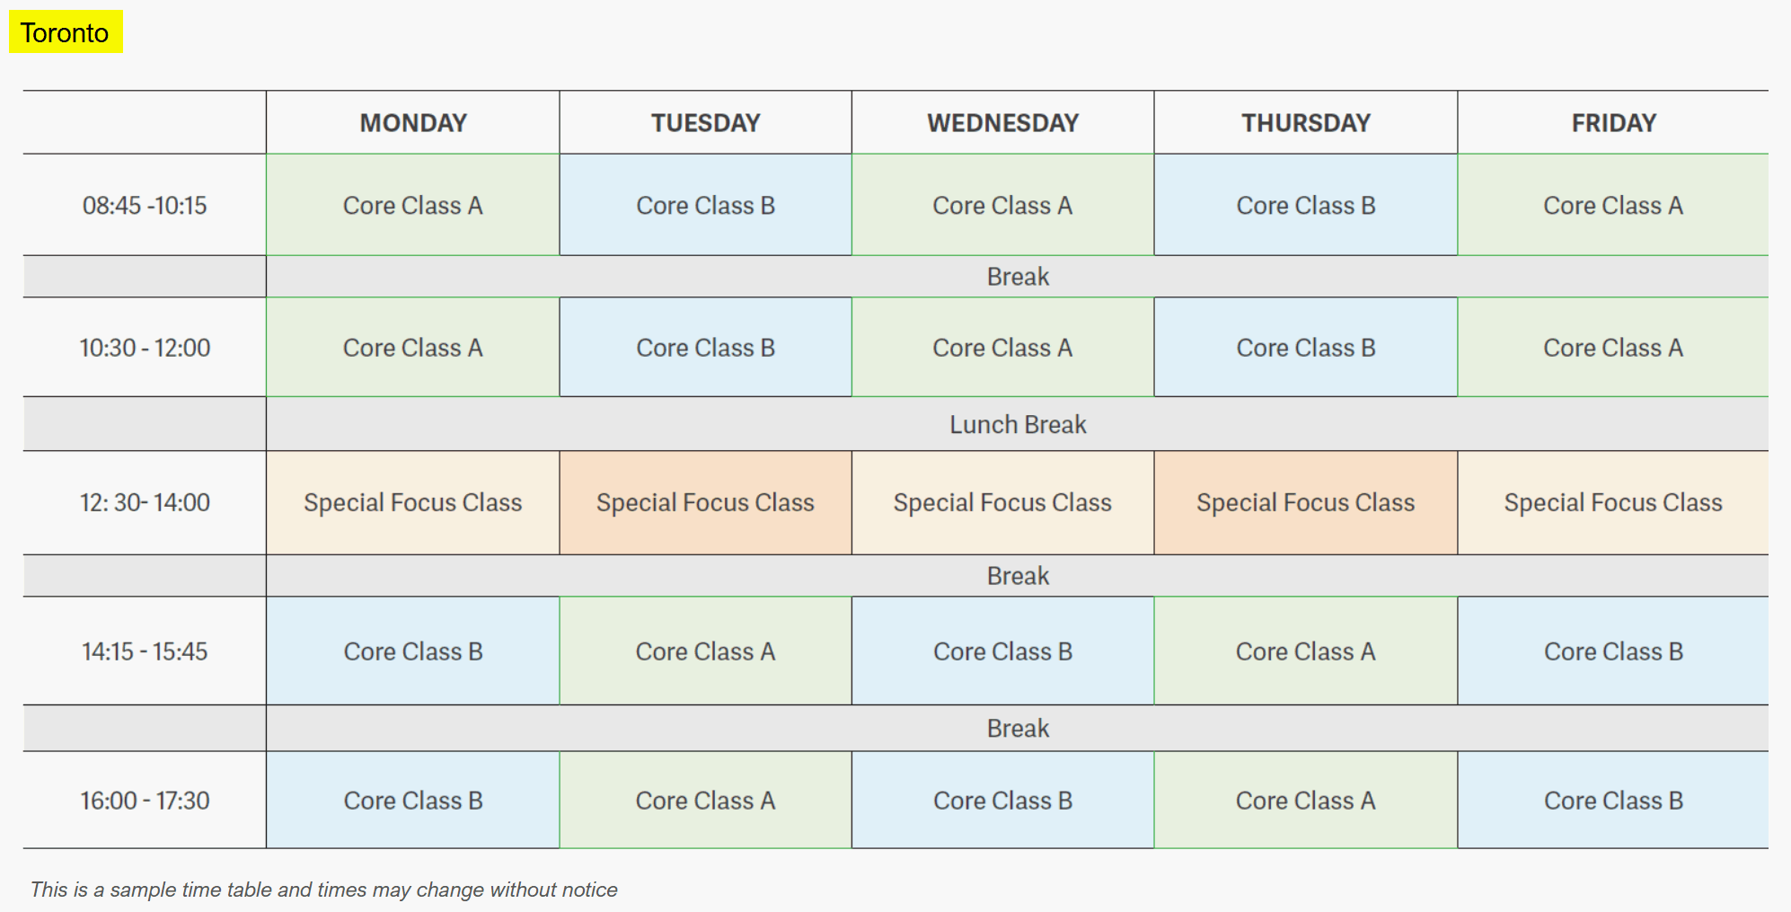This screenshot has width=1791, height=912.
Task: Select the FRIDAY column header
Action: coord(1613,123)
